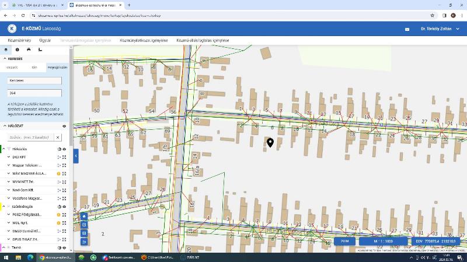This screenshot has height=262, width=467.
Task: Expand the DIGI KFT layer entry
Action: point(9,157)
